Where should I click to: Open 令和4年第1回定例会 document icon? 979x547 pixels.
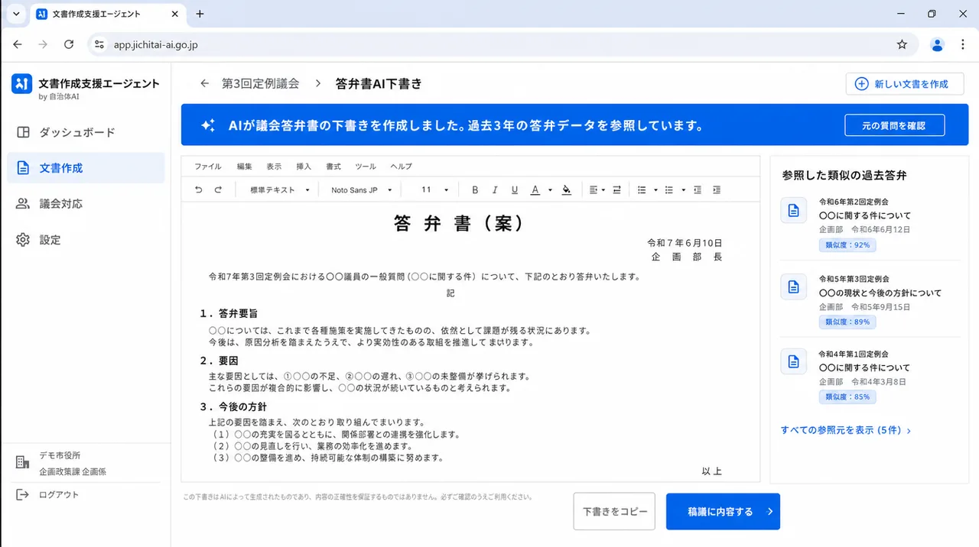tap(794, 361)
